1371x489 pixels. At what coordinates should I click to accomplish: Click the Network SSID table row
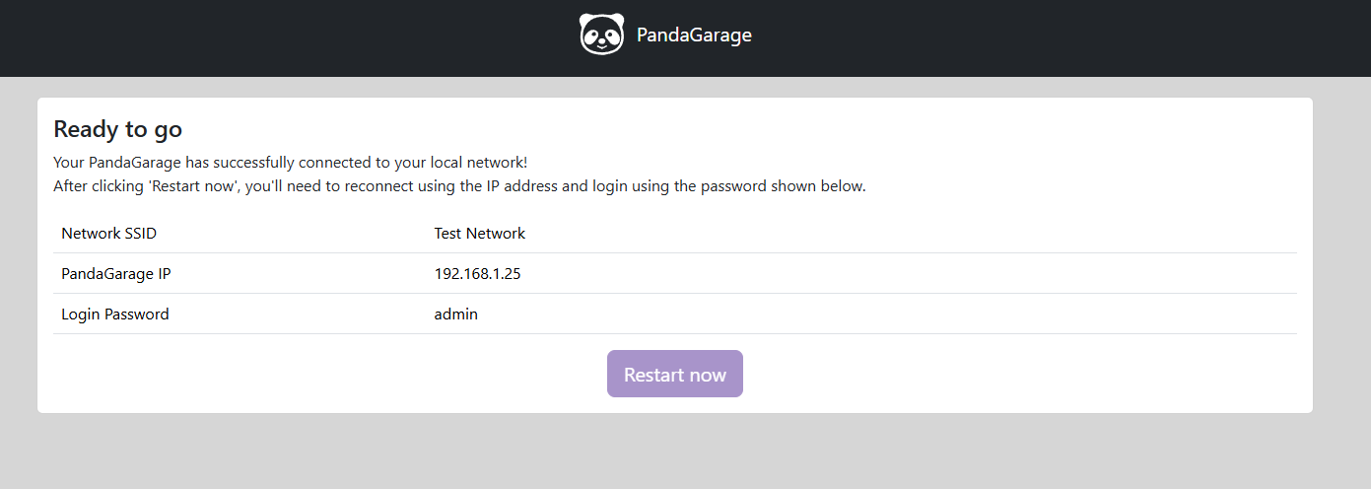(x=675, y=234)
